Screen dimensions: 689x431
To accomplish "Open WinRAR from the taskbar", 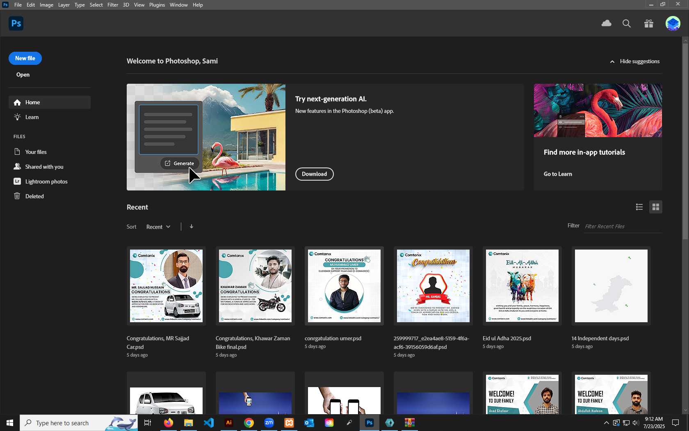I will click(x=409, y=423).
